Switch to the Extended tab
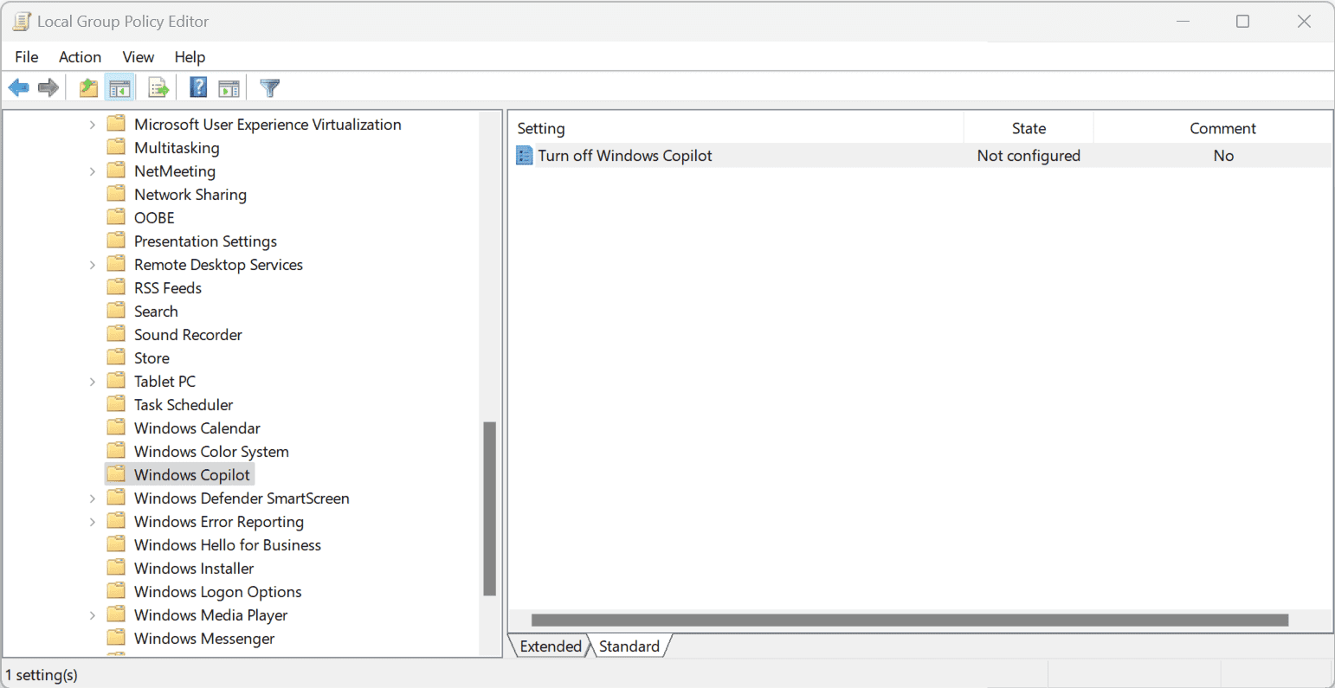The image size is (1335, 688). (550, 646)
